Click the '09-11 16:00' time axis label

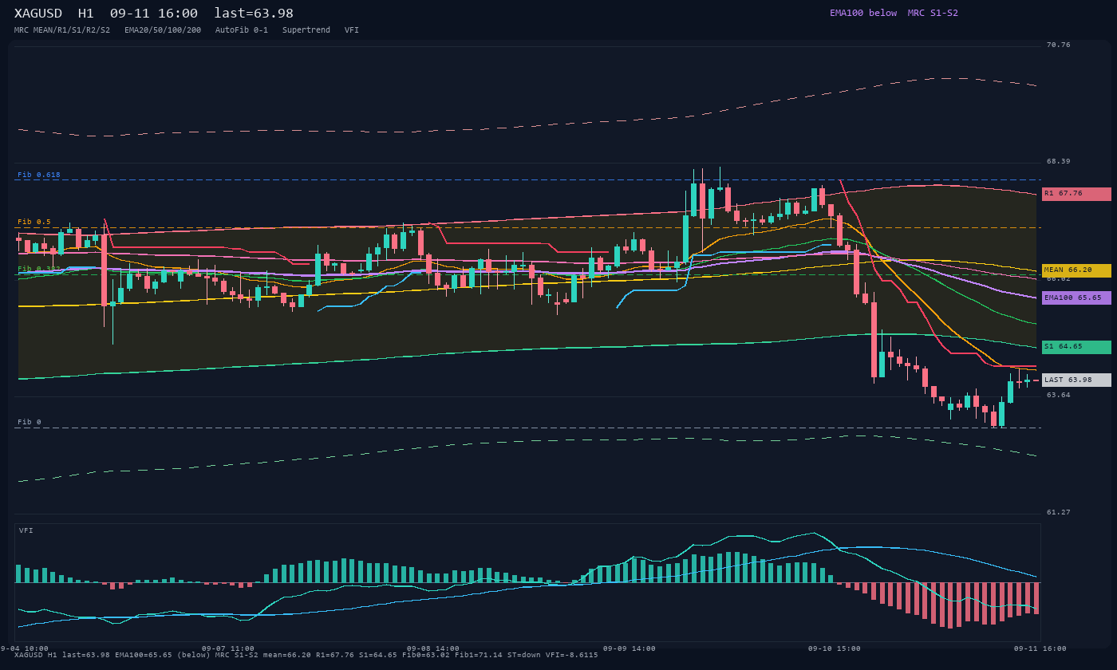[1040, 648]
